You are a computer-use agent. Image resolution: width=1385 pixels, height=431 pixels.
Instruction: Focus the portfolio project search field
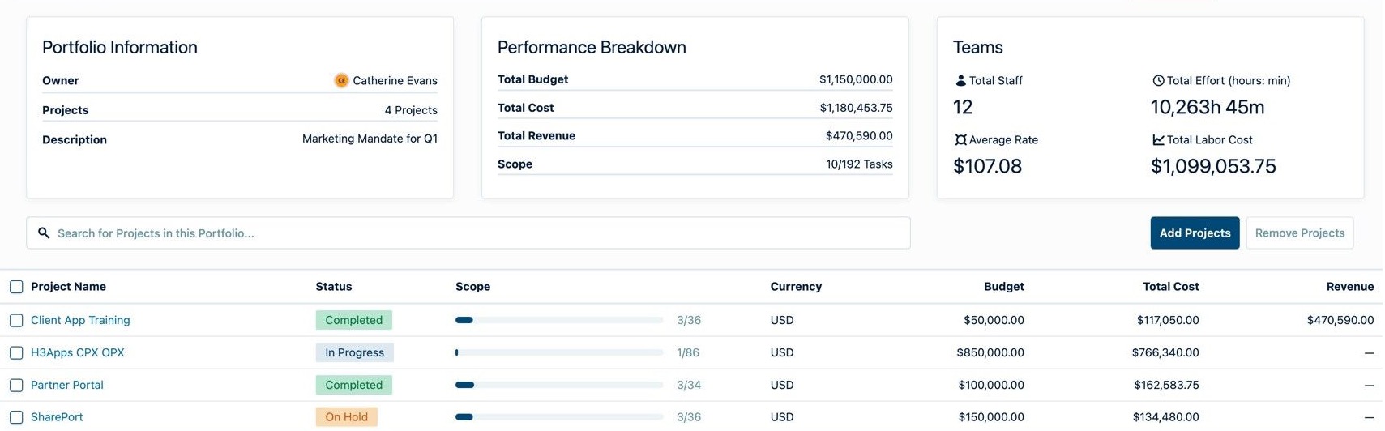pyautogui.click(x=478, y=233)
